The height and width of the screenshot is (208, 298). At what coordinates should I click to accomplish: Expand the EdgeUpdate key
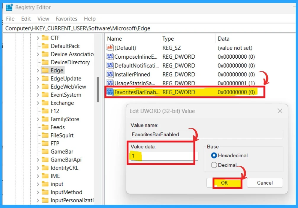[38, 79]
